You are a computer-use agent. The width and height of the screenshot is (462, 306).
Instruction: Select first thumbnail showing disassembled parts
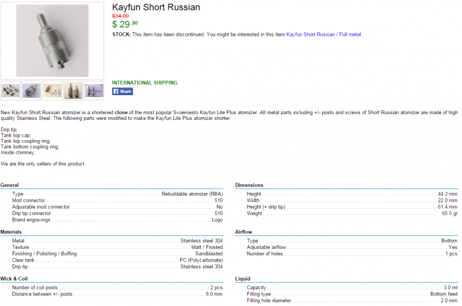11,90
